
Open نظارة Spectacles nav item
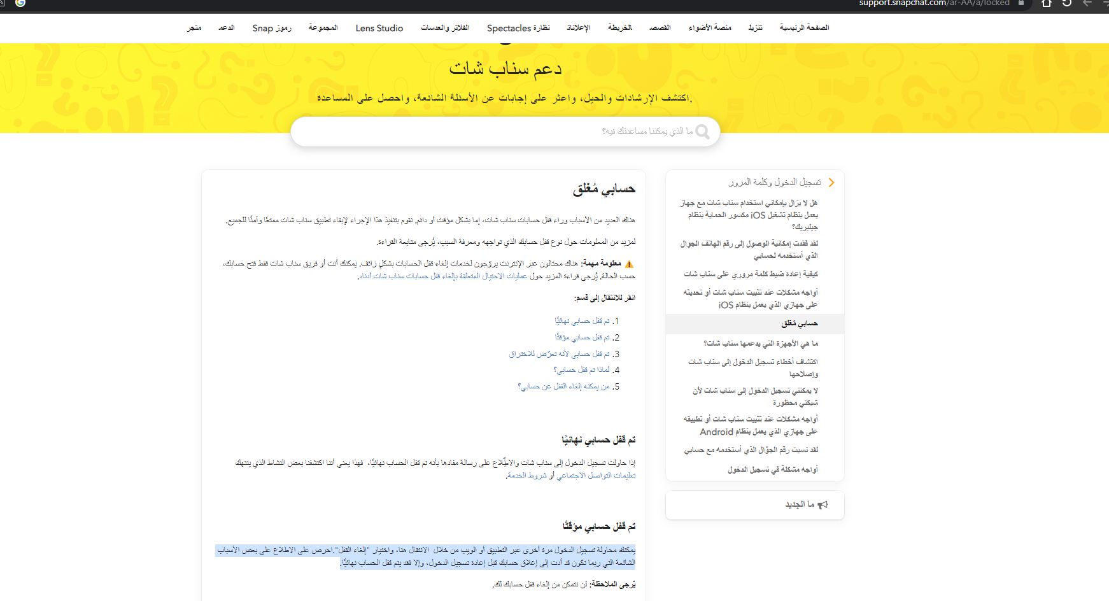518,28
